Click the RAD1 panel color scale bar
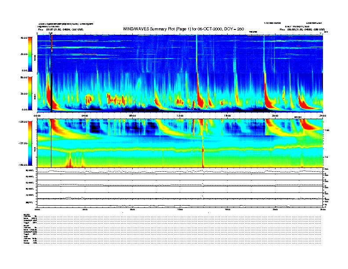The image size is (348, 269). click(x=30, y=93)
